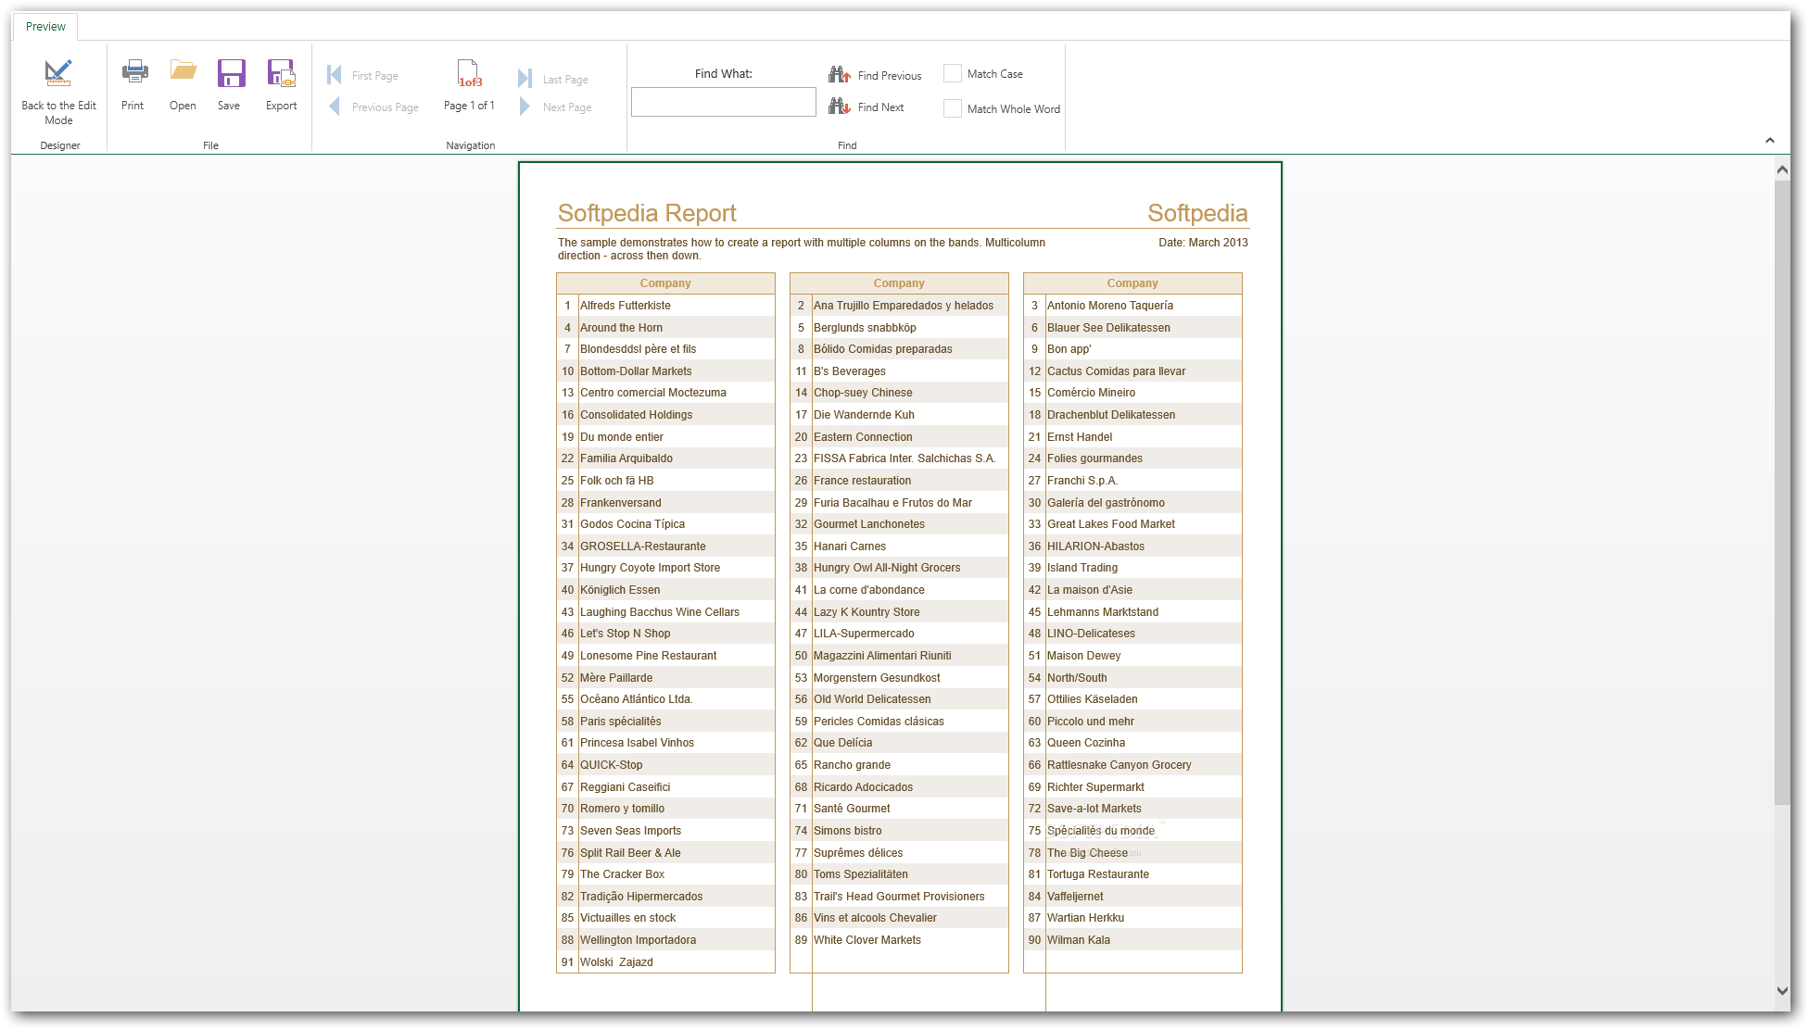Select 'Alfreds Futterkiste' row
This screenshot has height=1030, width=1809.
tap(665, 306)
